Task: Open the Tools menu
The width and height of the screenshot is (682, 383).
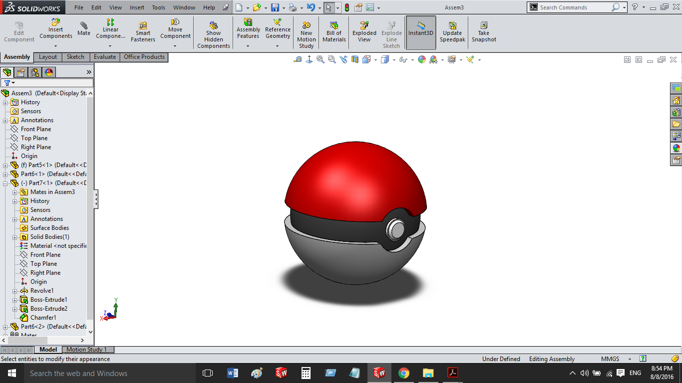Action: tap(159, 7)
